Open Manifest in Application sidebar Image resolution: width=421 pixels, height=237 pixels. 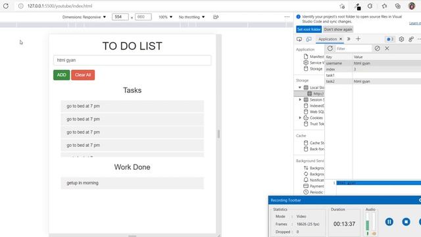[314, 57]
